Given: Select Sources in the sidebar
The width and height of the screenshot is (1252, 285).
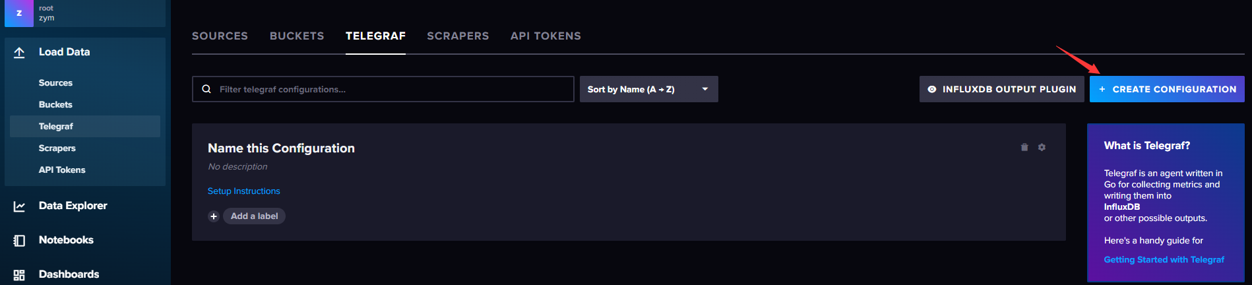Looking at the screenshot, I should tap(55, 82).
